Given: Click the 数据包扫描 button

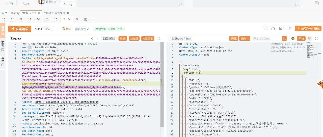Looking at the screenshot, I should pyautogui.click(x=109, y=38).
